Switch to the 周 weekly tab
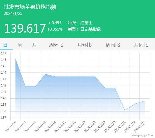155x138 pixels. 20,45
